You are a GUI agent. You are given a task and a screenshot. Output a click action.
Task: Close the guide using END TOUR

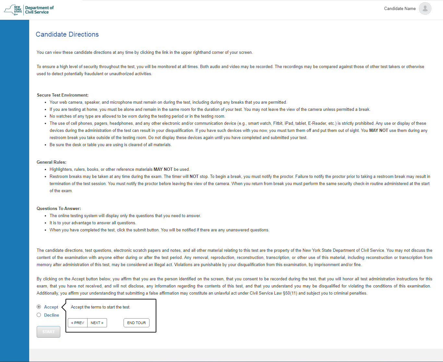(136, 323)
